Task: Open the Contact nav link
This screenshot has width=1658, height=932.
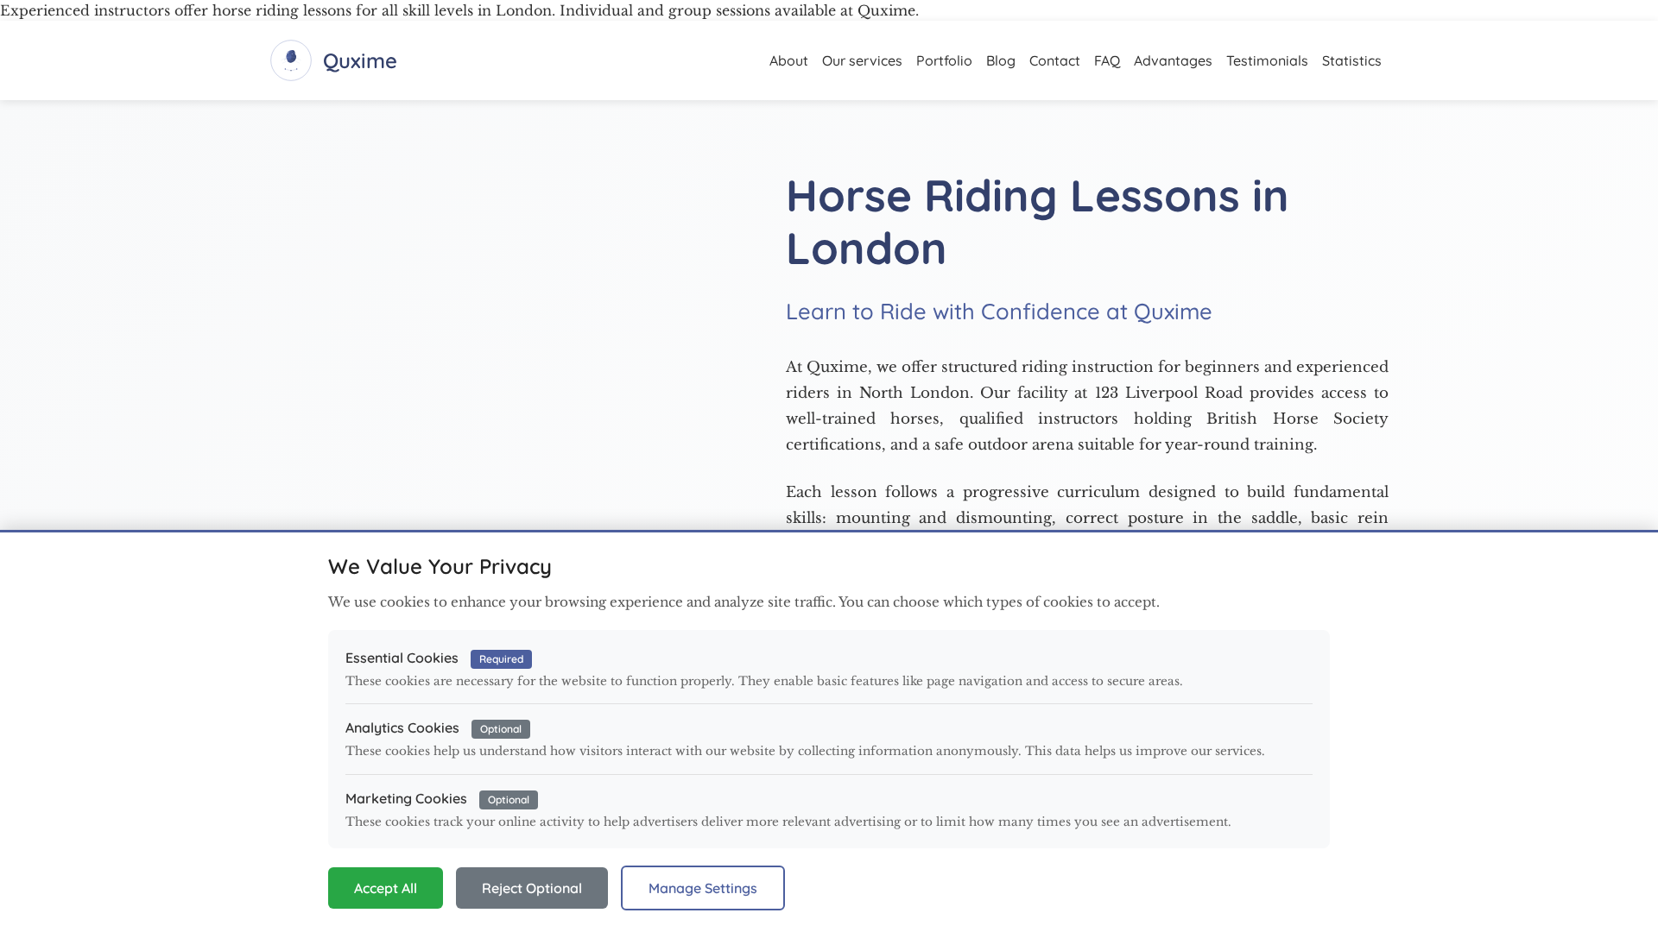Action: (1054, 60)
